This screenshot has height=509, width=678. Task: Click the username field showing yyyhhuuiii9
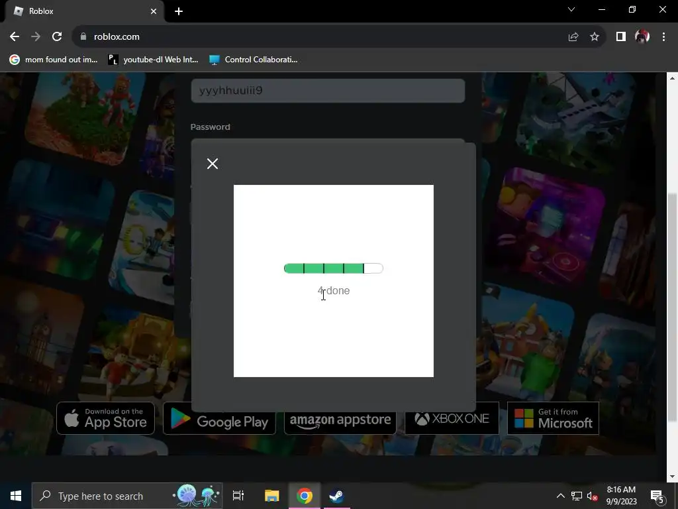[x=328, y=90]
